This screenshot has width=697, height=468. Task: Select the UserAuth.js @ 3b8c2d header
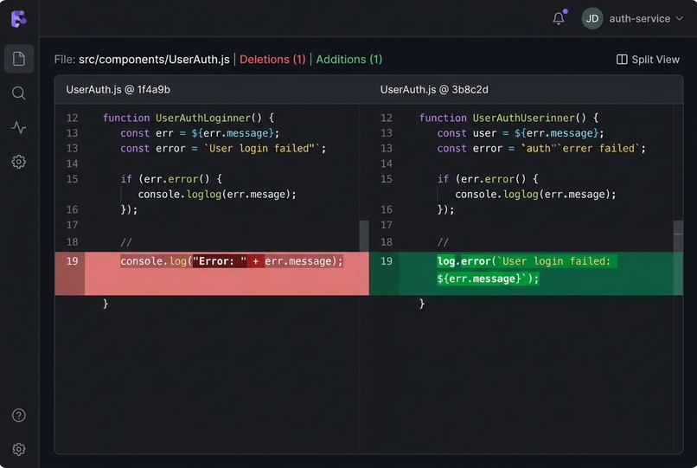(x=434, y=89)
